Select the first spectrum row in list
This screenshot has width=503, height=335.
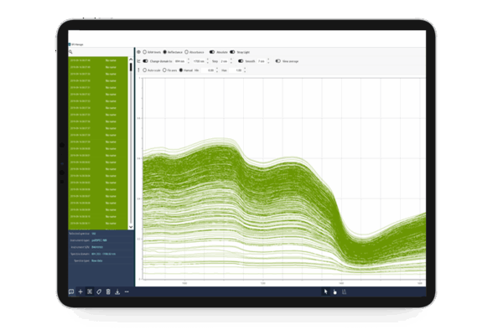click(99, 61)
